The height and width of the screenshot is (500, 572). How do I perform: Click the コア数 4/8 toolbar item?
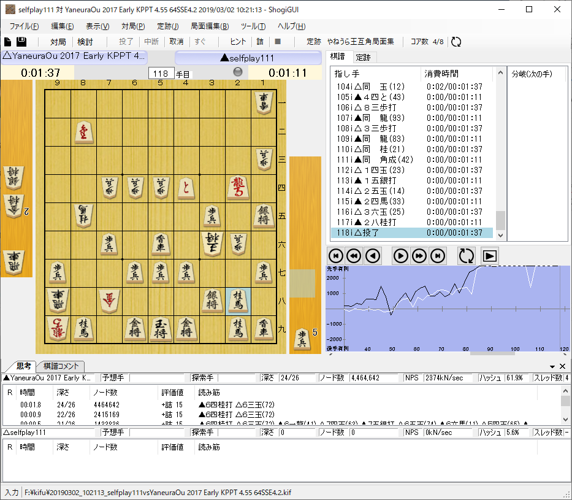(427, 42)
